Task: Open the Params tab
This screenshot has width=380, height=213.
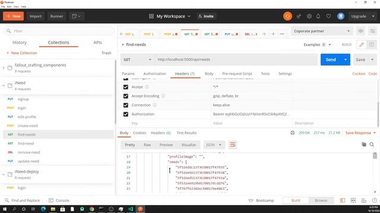Action: [128, 73]
